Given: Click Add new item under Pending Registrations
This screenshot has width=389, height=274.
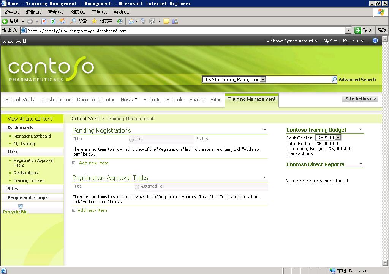Looking at the screenshot, I should coord(93,163).
